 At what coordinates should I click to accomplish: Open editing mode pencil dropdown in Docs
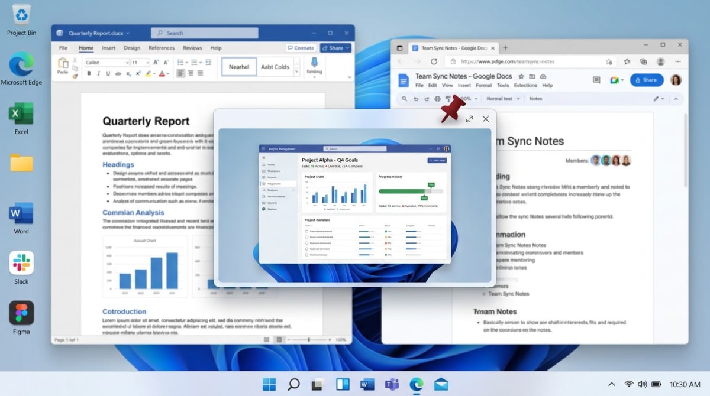pos(659,99)
